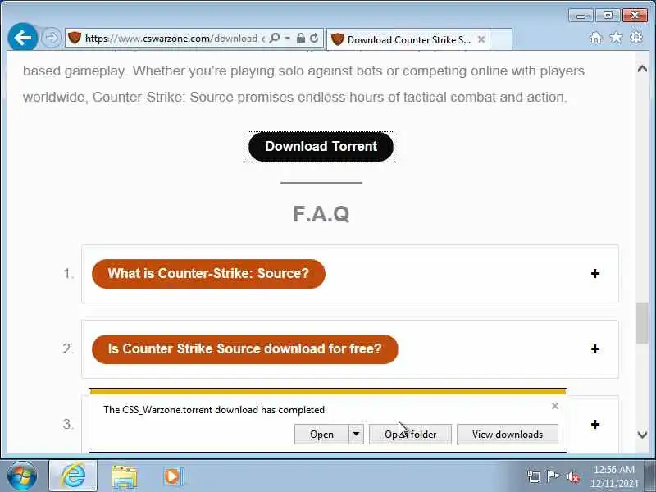The image size is (656, 492).
Task: Click the security lock icon
Action: pyautogui.click(x=300, y=39)
